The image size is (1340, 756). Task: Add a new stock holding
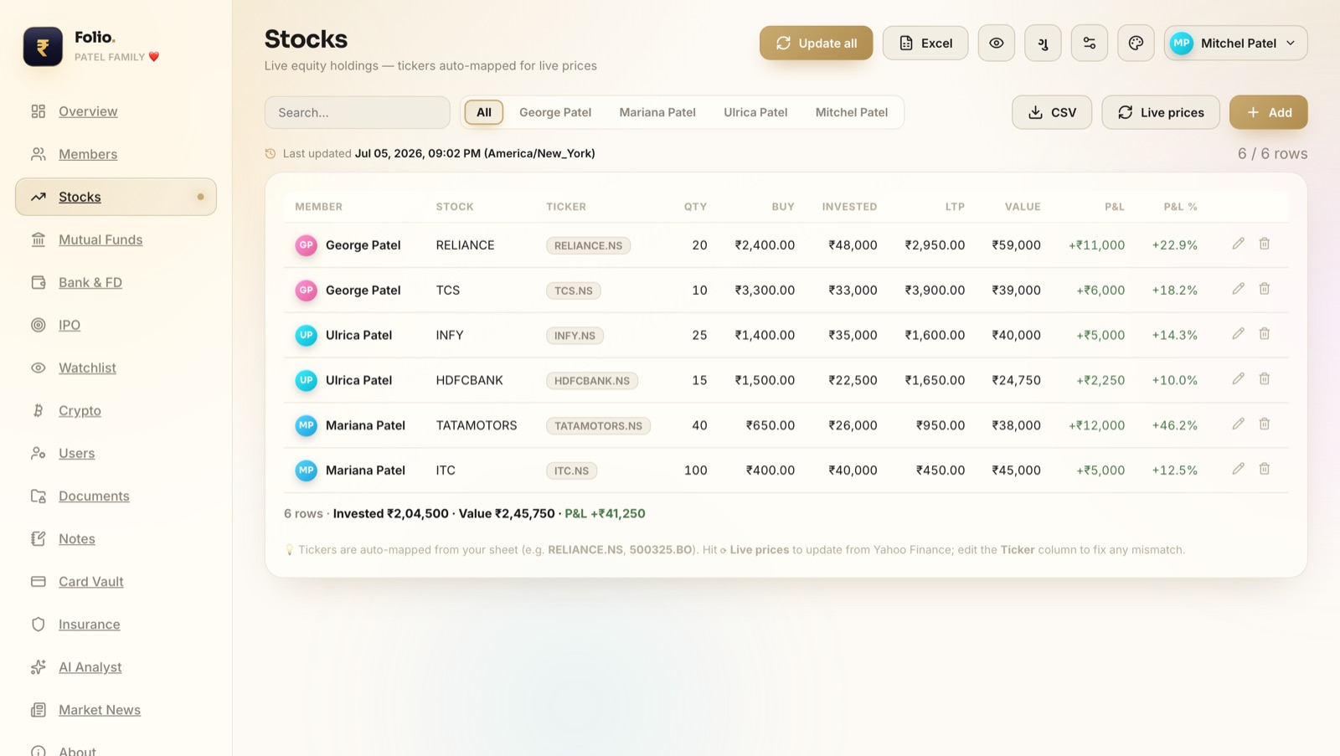coord(1268,112)
